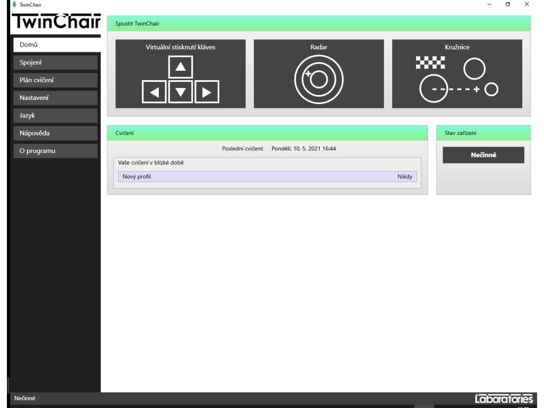Minimize the TwinChair window

(x=489, y=4)
